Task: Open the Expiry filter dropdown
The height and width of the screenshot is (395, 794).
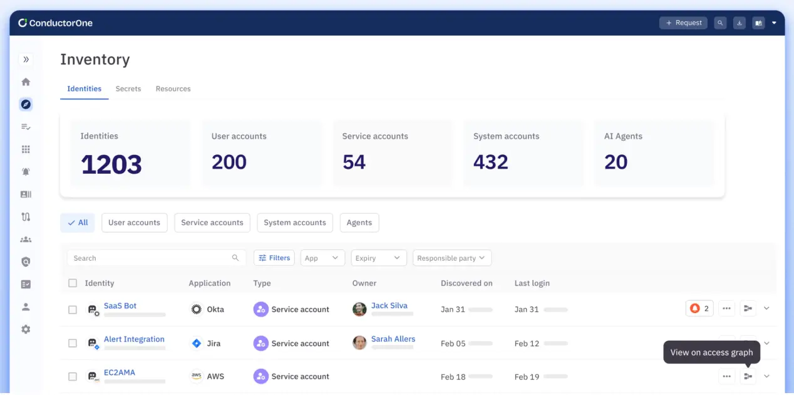Action: [x=378, y=258]
